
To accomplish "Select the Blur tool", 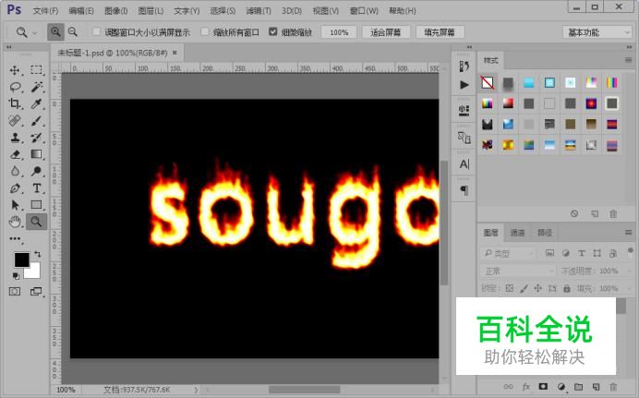I will click(15, 171).
